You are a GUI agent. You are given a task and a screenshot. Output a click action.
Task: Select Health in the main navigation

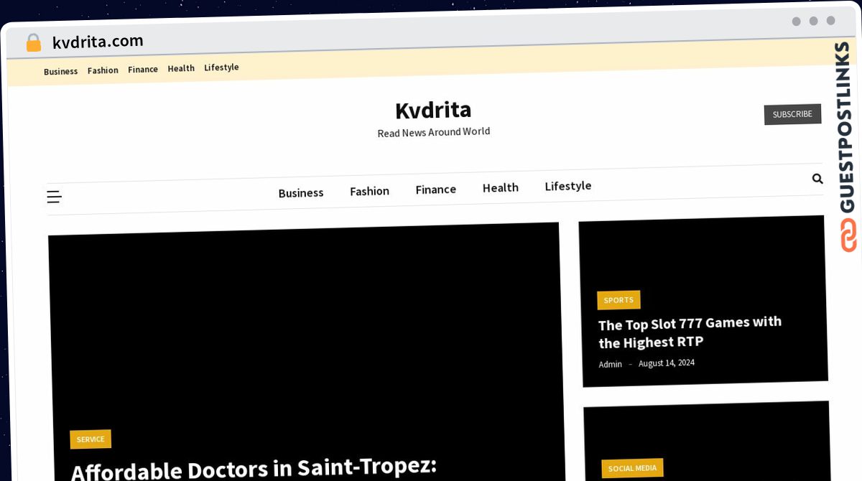click(x=501, y=187)
